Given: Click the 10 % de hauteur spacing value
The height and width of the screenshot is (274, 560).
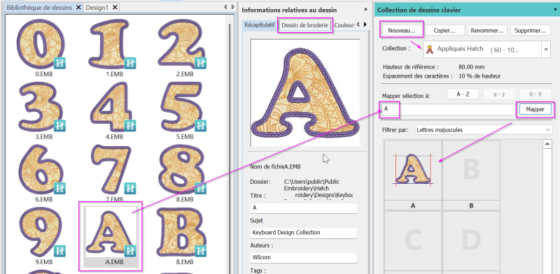Looking at the screenshot, I should [479, 76].
